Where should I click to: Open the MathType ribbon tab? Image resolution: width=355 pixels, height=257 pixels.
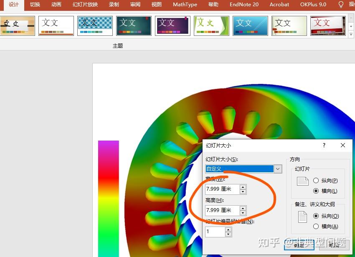185,5
